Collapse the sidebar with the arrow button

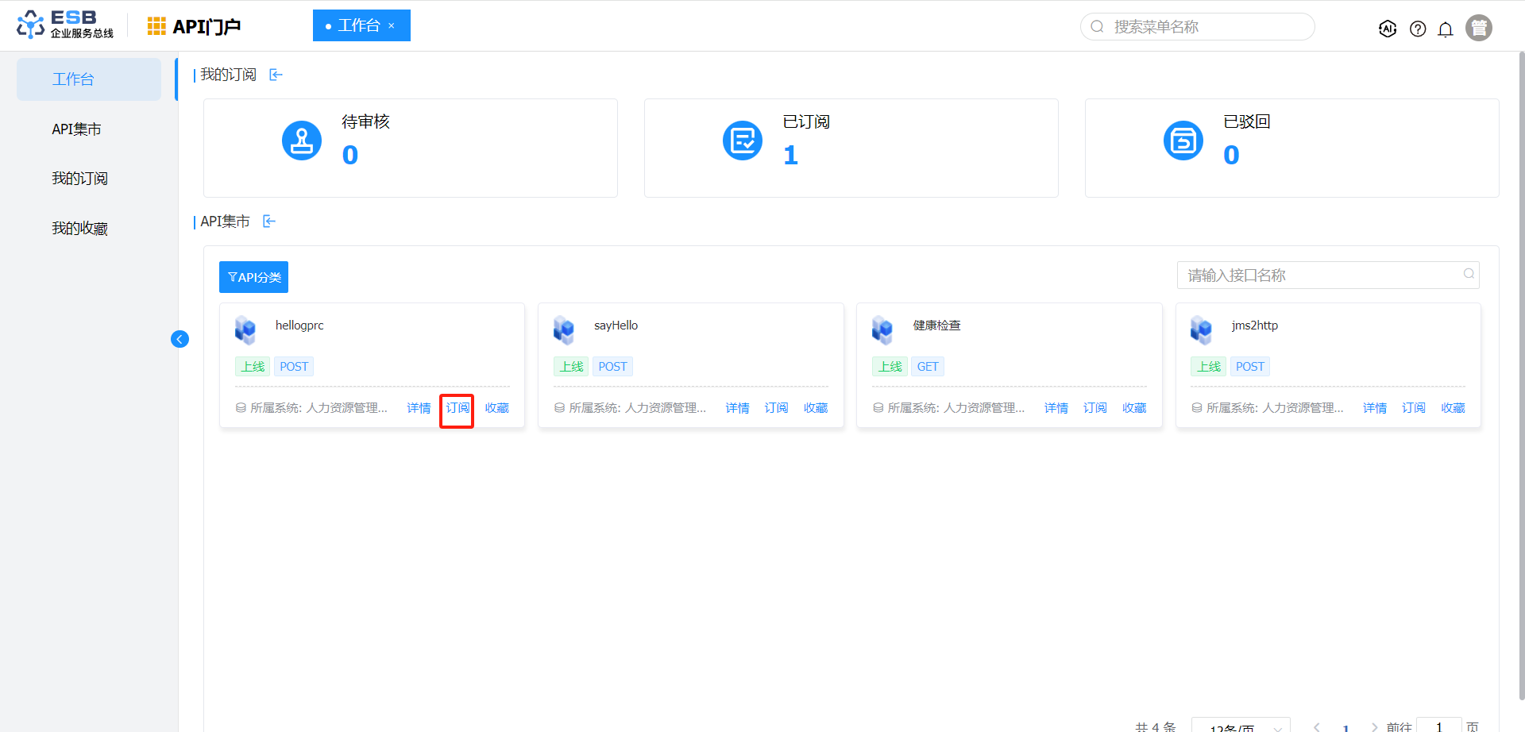point(180,339)
